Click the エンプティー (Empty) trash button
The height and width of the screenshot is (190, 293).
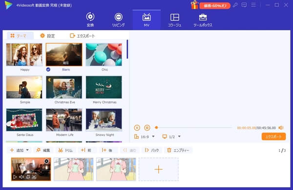click(178, 150)
